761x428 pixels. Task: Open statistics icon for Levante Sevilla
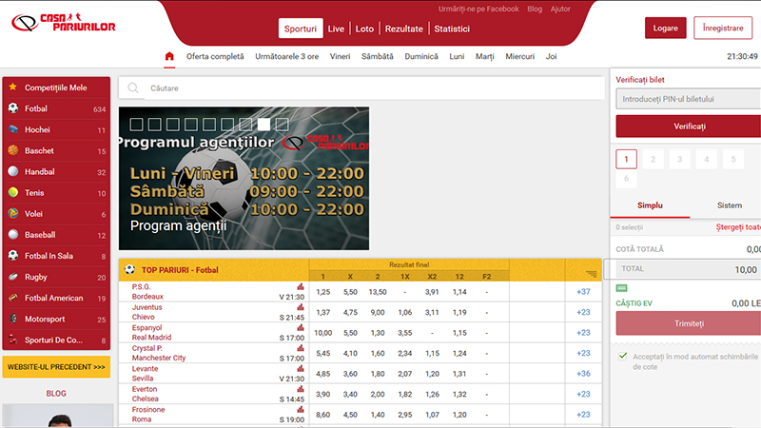(x=301, y=368)
